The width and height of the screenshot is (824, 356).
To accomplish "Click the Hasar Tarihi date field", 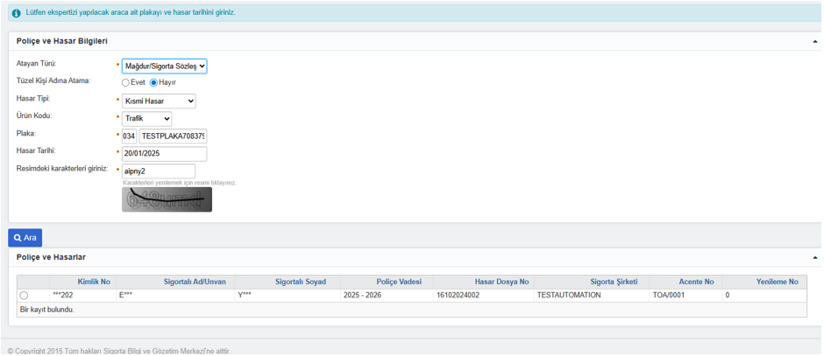I will [x=164, y=154].
